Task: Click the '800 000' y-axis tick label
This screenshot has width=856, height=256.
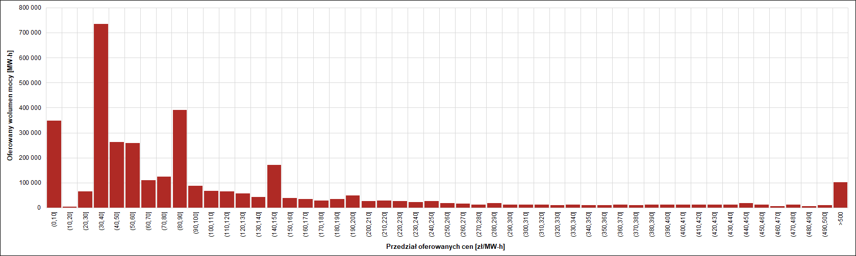Action: [x=30, y=8]
